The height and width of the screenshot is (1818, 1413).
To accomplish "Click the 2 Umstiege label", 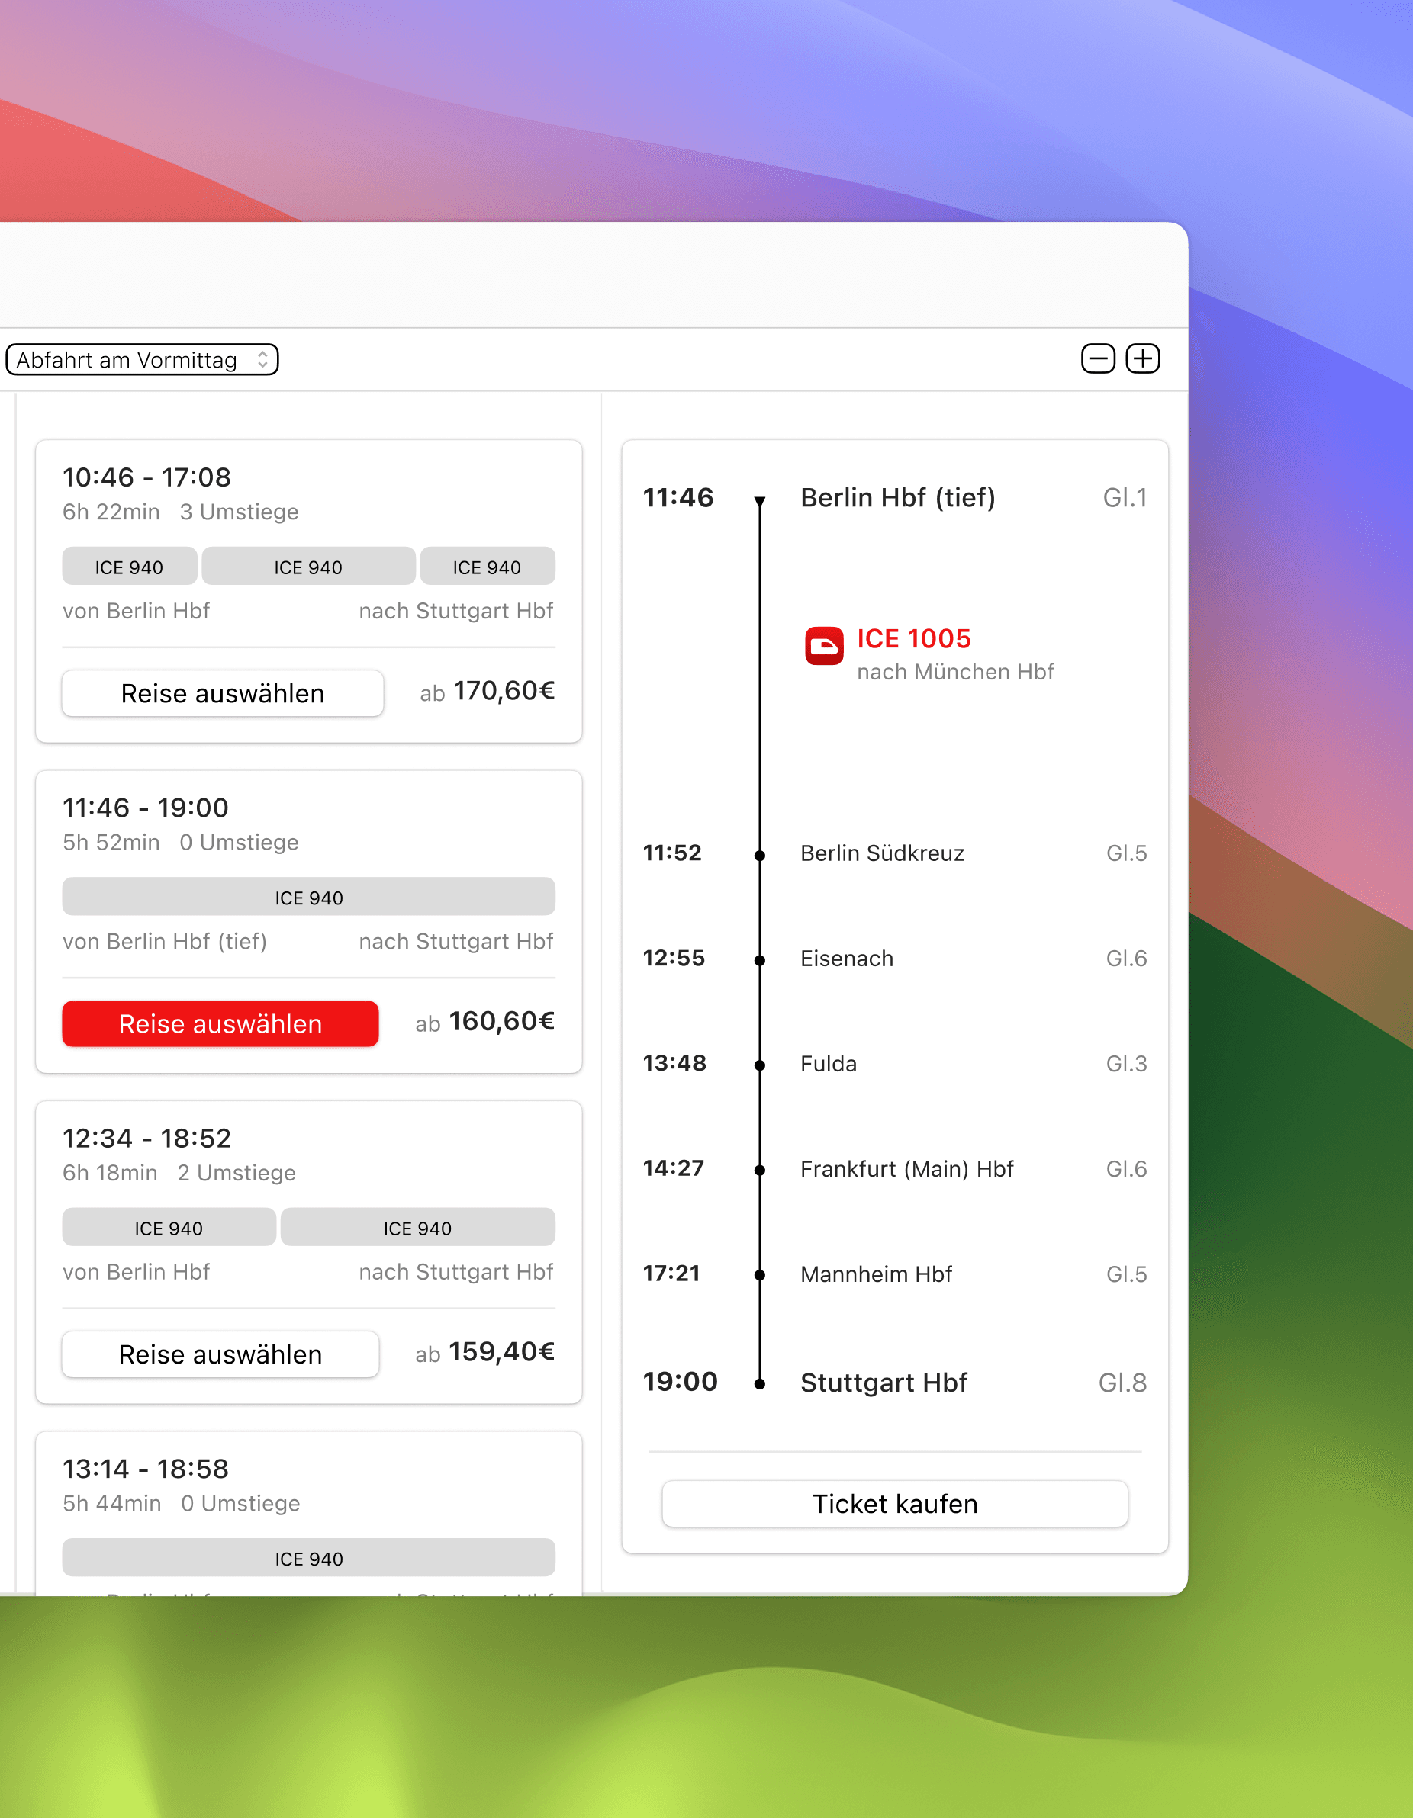I will pyautogui.click(x=237, y=1172).
